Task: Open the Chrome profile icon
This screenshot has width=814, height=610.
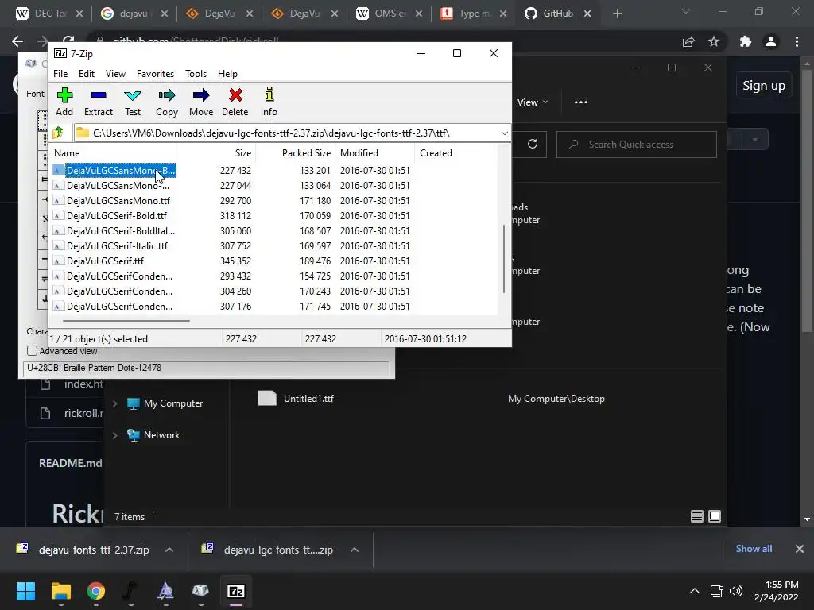Action: [771, 41]
